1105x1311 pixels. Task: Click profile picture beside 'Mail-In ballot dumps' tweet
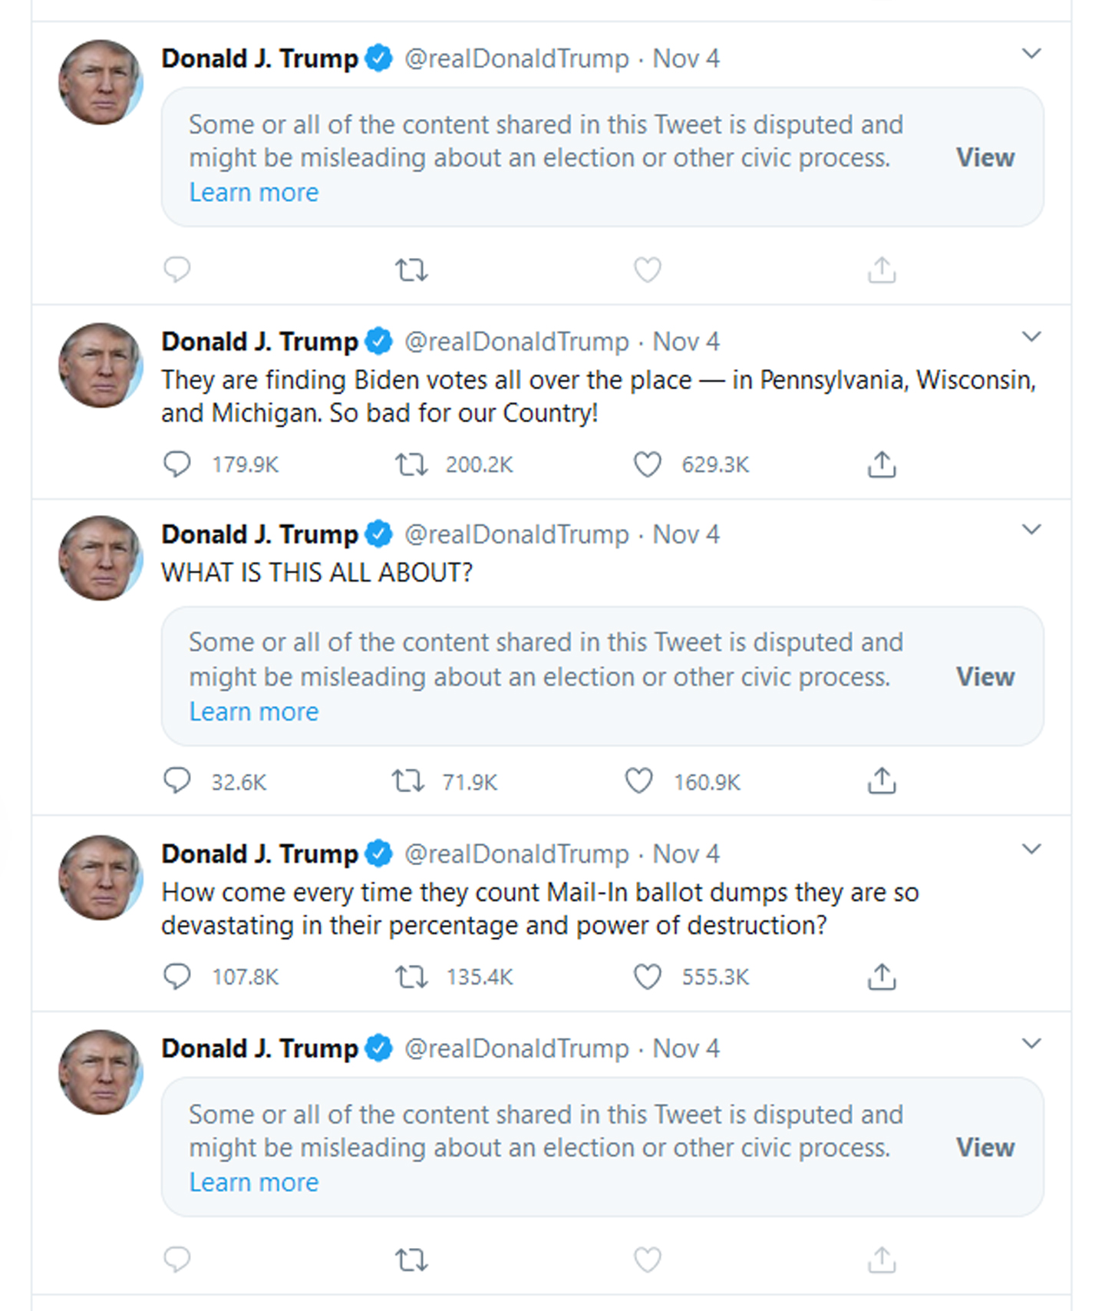click(101, 877)
